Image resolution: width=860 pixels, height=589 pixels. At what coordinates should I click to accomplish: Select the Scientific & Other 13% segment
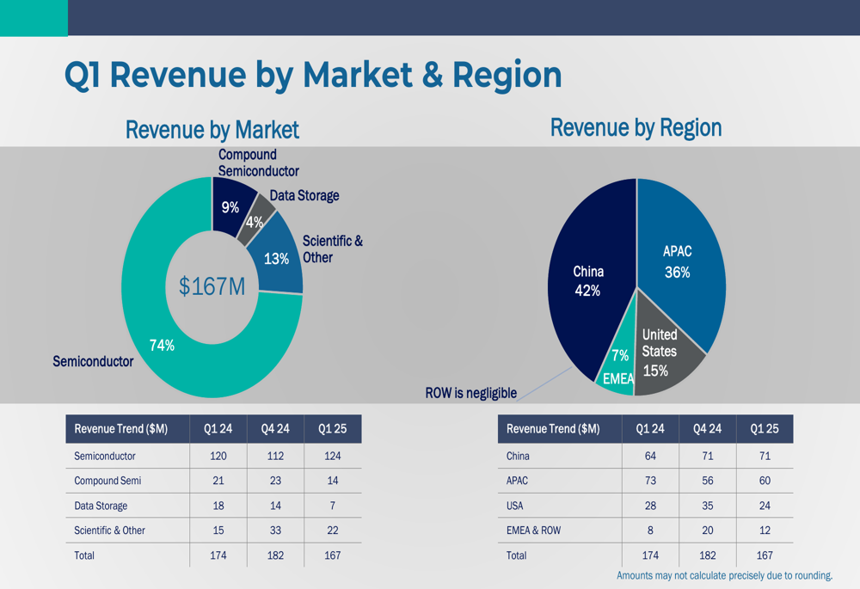pos(277,258)
